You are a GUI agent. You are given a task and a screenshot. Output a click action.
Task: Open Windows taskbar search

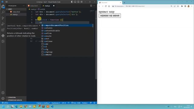coord(8,107)
